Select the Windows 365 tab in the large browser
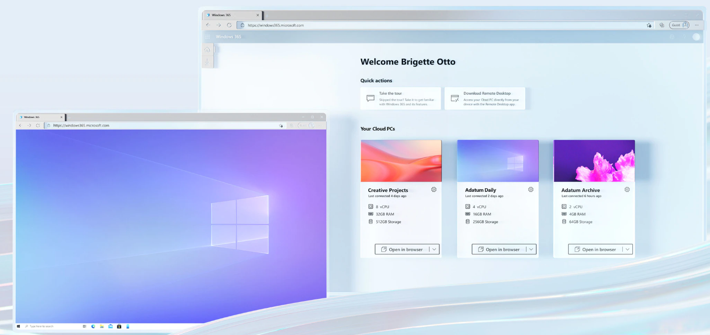Screen dimensions: 710x335 point(230,15)
